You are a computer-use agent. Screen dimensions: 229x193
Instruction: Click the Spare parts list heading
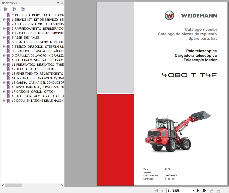click(x=203, y=38)
